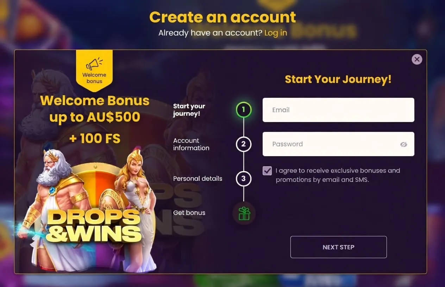This screenshot has height=287, width=445.
Task: Click the Welcome bonus megaphone icon
Action: (94, 64)
